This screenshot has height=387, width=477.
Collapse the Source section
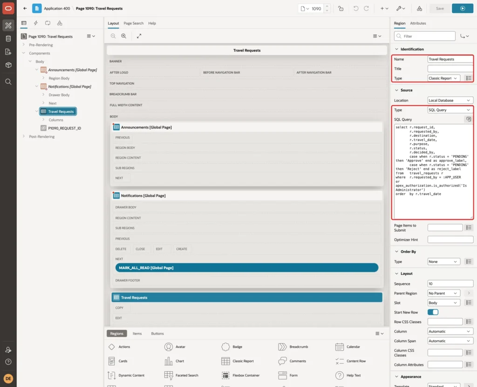click(x=396, y=90)
